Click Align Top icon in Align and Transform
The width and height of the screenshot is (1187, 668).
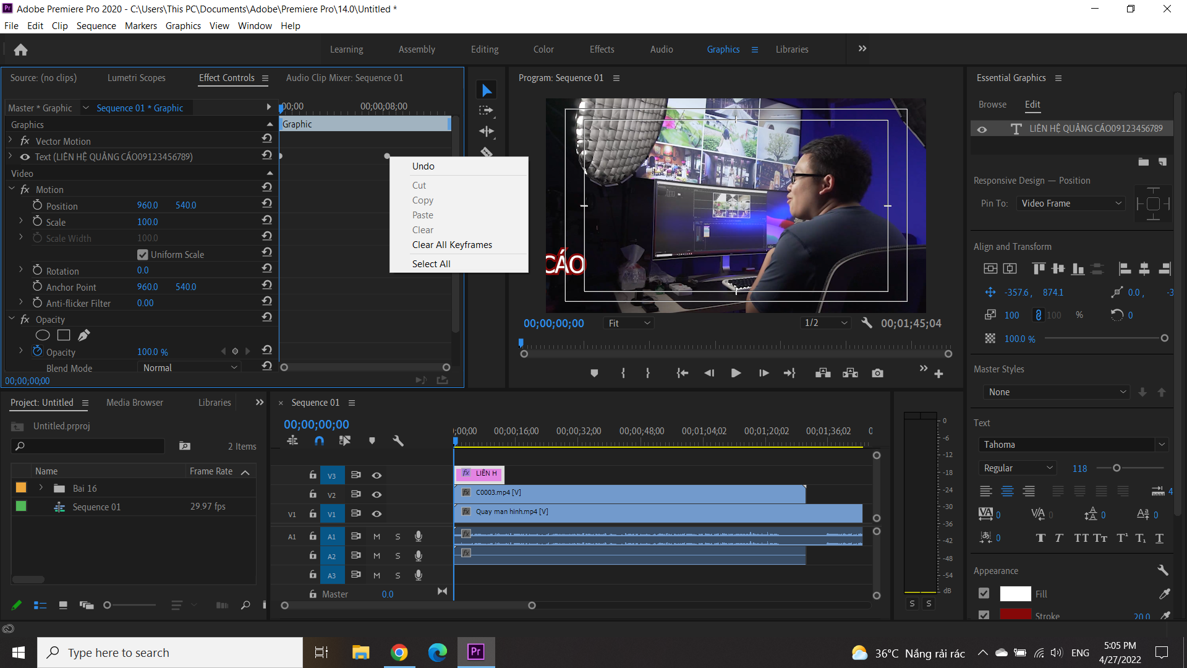[x=1039, y=268]
